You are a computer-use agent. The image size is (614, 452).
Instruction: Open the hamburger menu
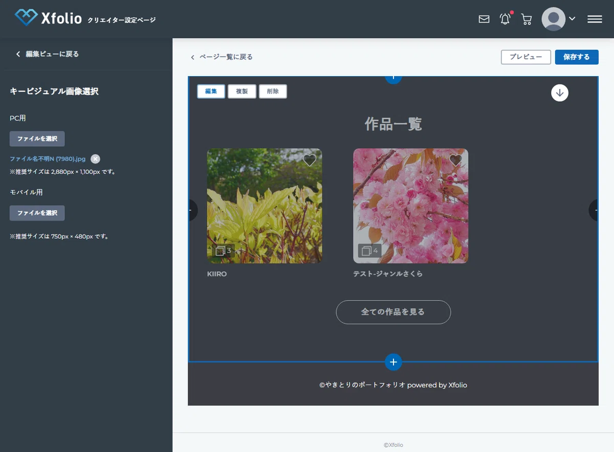[595, 19]
